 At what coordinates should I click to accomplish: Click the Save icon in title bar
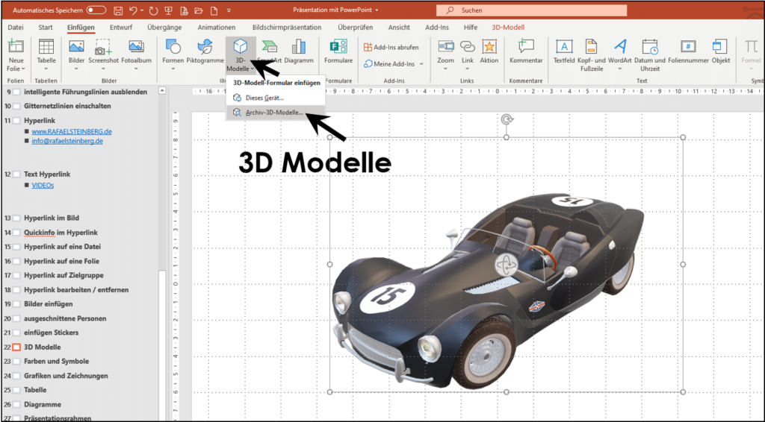[117, 10]
